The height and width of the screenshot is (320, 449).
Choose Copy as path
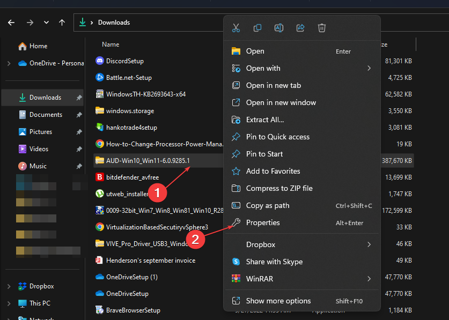pos(302,205)
